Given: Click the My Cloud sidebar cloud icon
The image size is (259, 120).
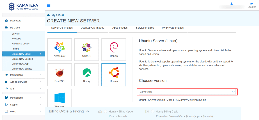Looking at the screenshot, I should [6, 28].
